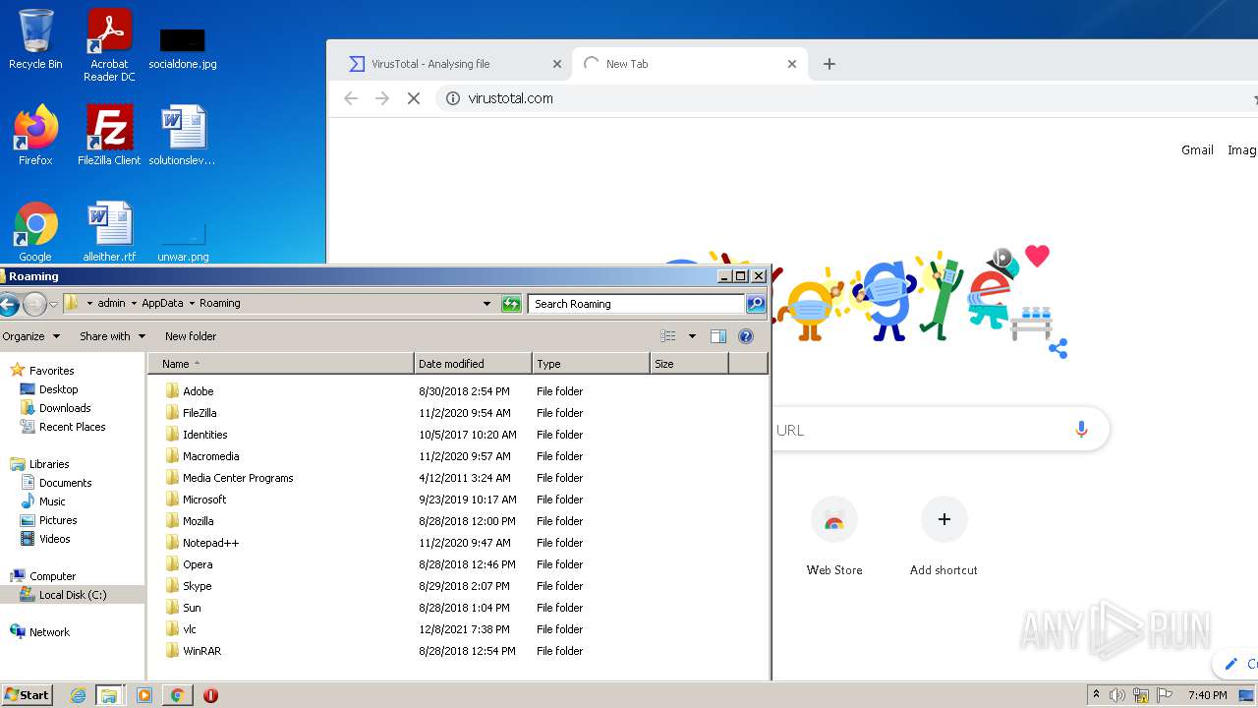
Task: Show hidden system tray icons
Action: [x=1096, y=695]
